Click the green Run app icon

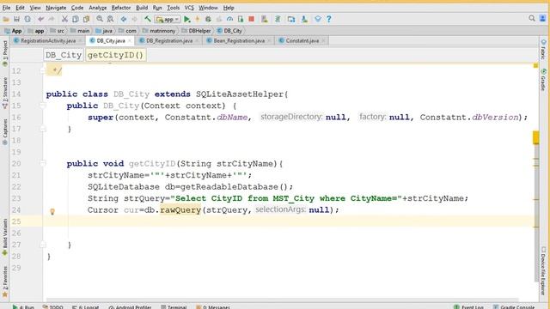[x=187, y=19]
